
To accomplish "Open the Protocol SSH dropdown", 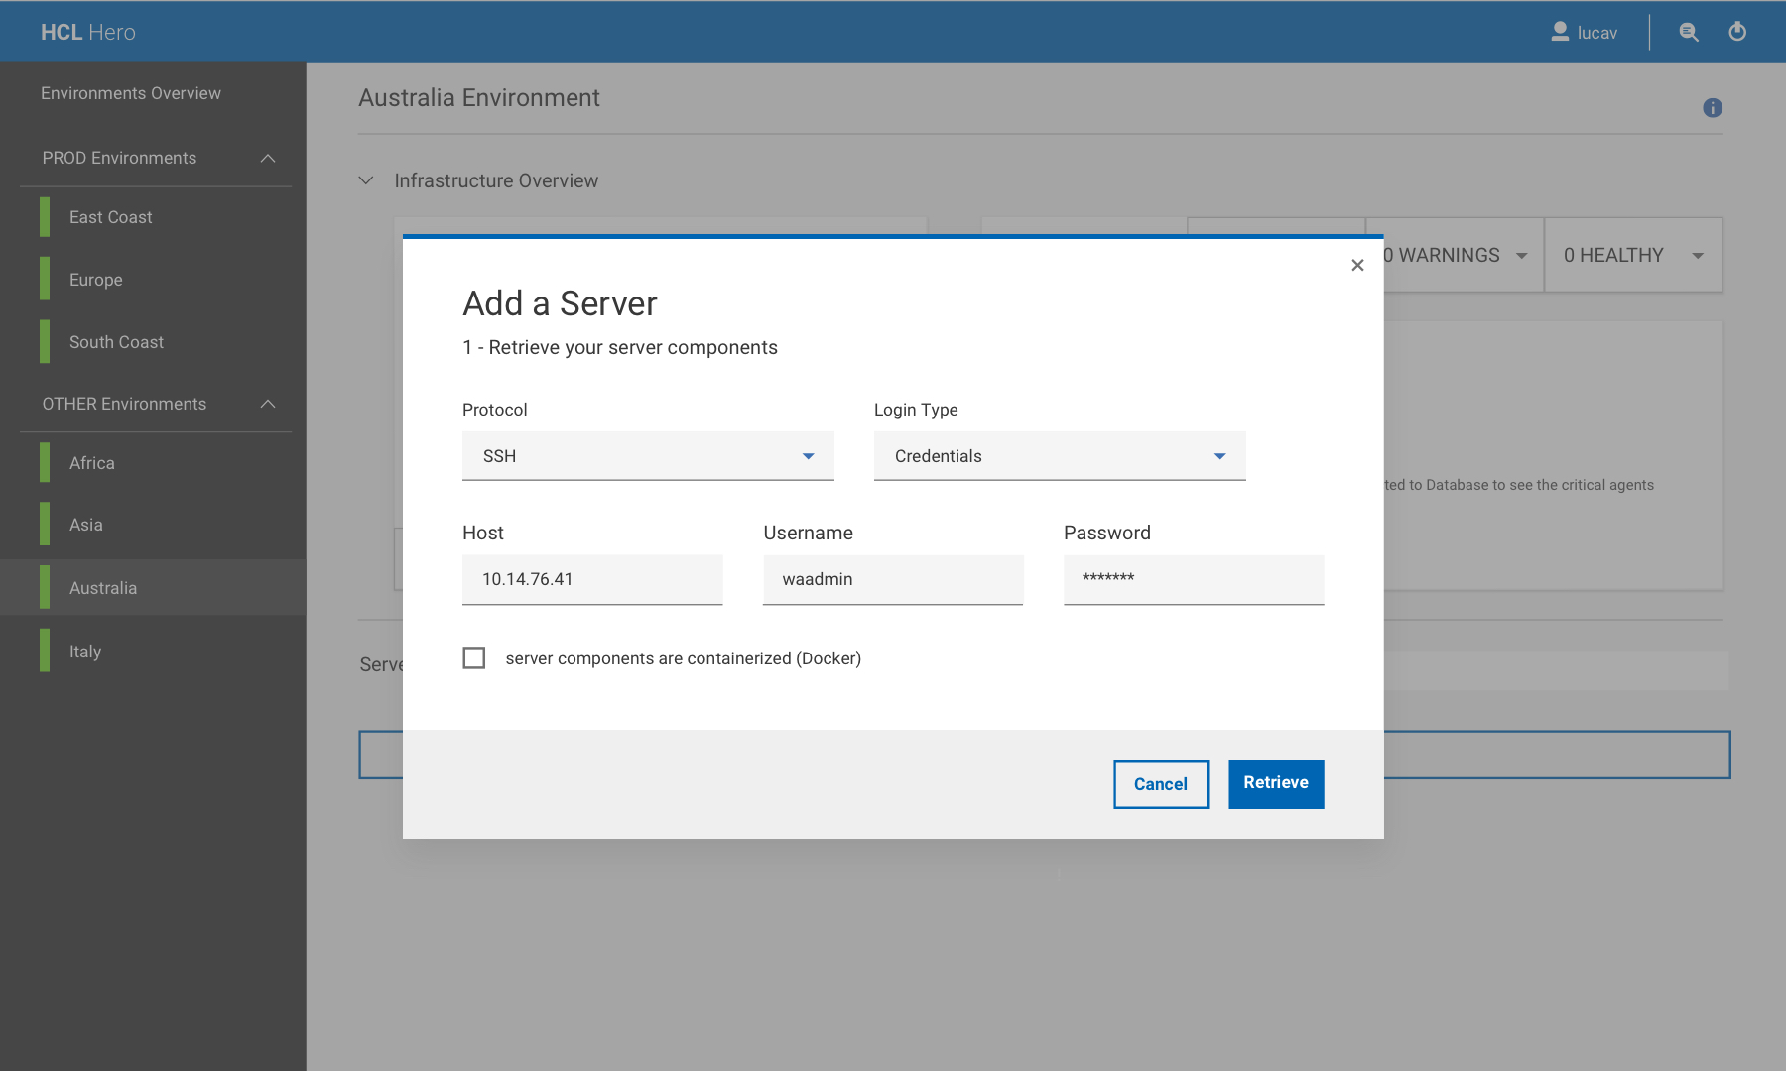I will point(648,456).
